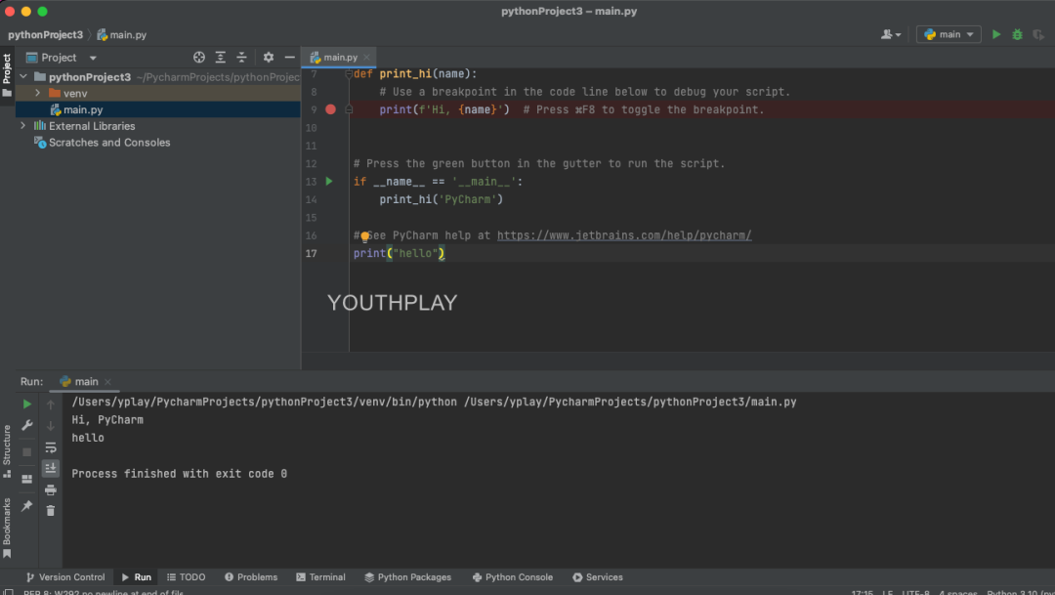Rerun main using Run panel green arrow
This screenshot has height=595, width=1055.
(x=27, y=404)
